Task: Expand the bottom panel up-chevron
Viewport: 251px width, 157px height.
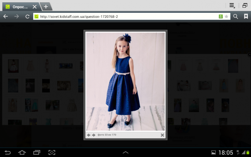Action: point(125,152)
